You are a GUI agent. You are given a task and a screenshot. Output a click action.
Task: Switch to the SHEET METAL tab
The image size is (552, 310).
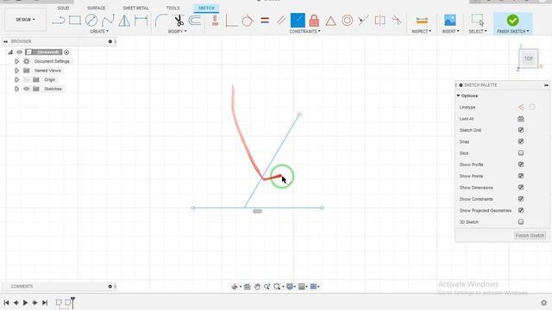(x=136, y=8)
